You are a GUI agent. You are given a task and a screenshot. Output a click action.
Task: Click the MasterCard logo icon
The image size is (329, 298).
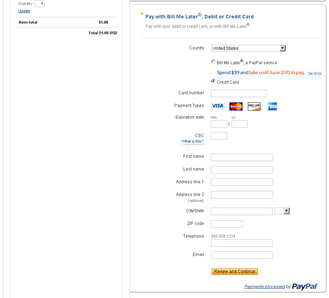pos(236,106)
